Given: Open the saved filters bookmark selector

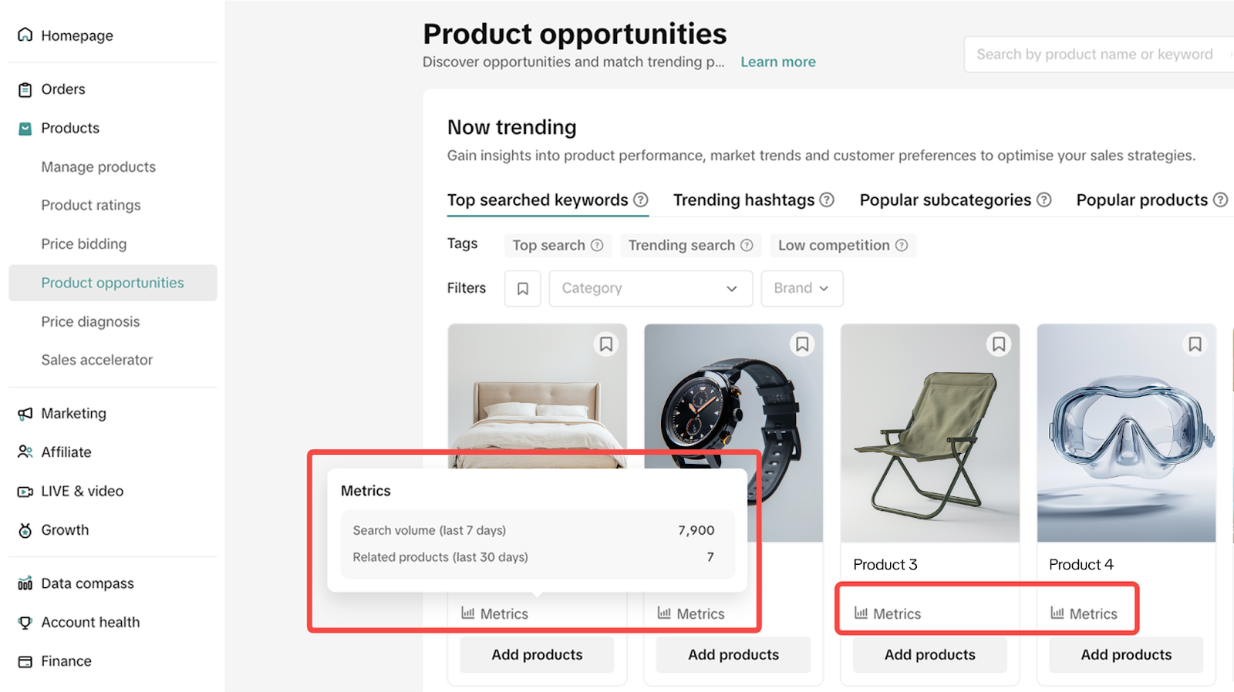Looking at the screenshot, I should point(522,288).
